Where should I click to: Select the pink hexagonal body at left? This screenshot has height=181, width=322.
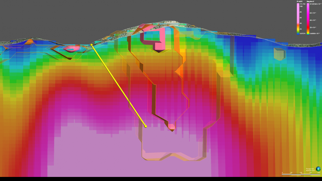(x=71, y=49)
